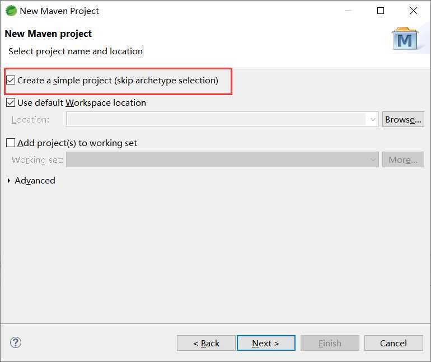Close the dialog with the X icon
Viewport: 431px width, 362px height.
(x=414, y=11)
